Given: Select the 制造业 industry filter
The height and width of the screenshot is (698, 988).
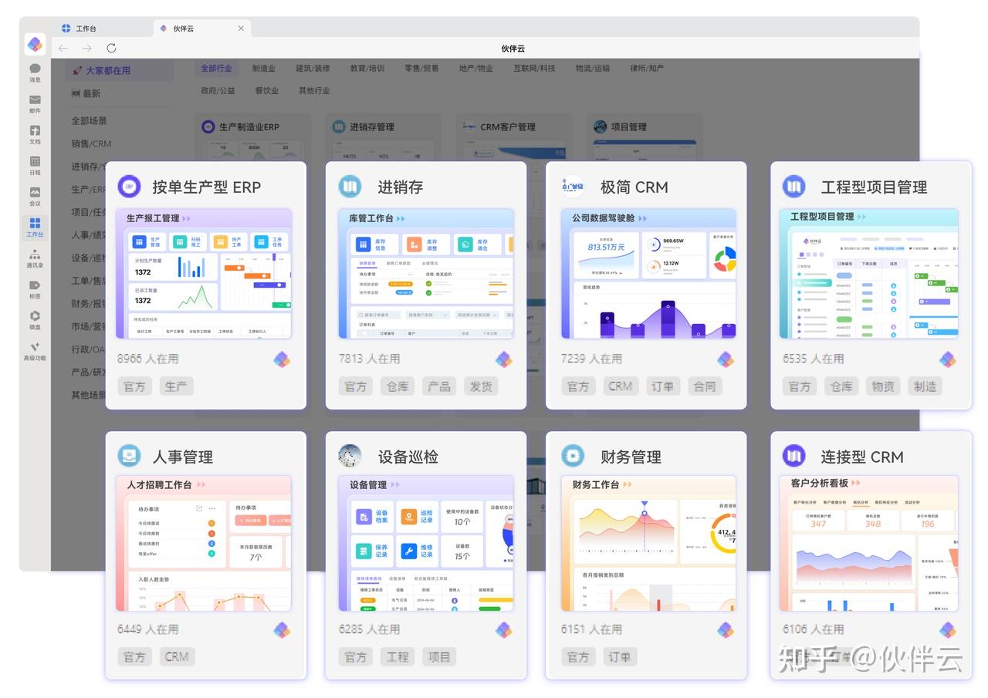Looking at the screenshot, I should (x=265, y=68).
